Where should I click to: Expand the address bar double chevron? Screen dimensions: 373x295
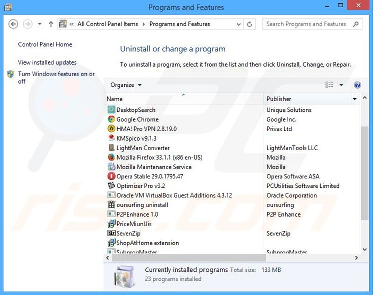tap(71, 24)
